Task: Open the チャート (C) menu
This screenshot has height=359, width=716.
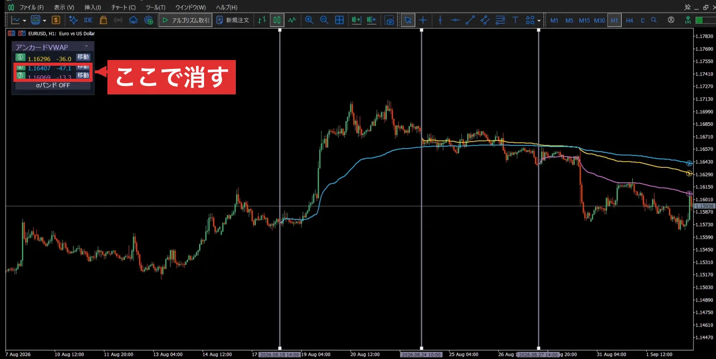Action: point(124,7)
